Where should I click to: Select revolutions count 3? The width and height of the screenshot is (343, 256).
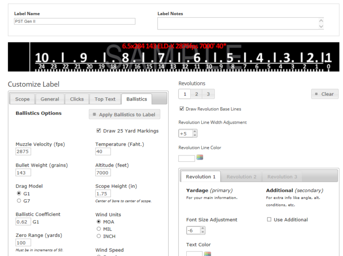(208, 94)
